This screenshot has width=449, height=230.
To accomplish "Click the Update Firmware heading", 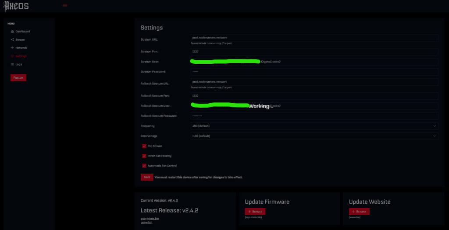I will [267, 202].
